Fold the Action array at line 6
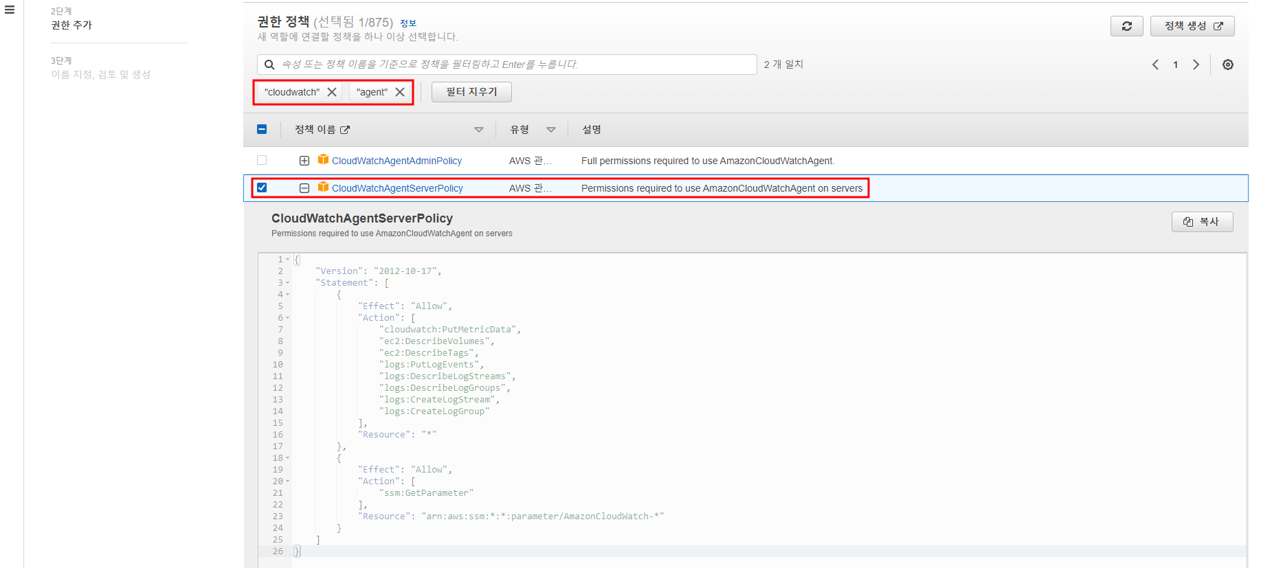Screen dimensions: 1272x568 pyautogui.click(x=287, y=318)
